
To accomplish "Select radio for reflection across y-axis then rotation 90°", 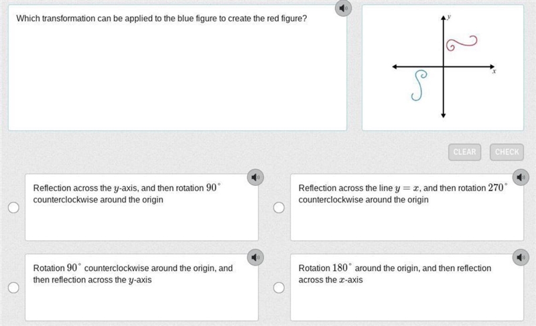I will 13,208.
